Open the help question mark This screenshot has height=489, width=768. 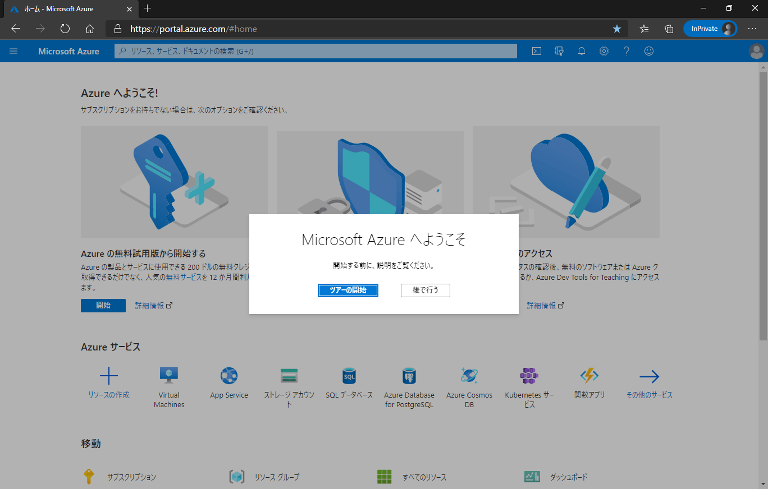[627, 51]
